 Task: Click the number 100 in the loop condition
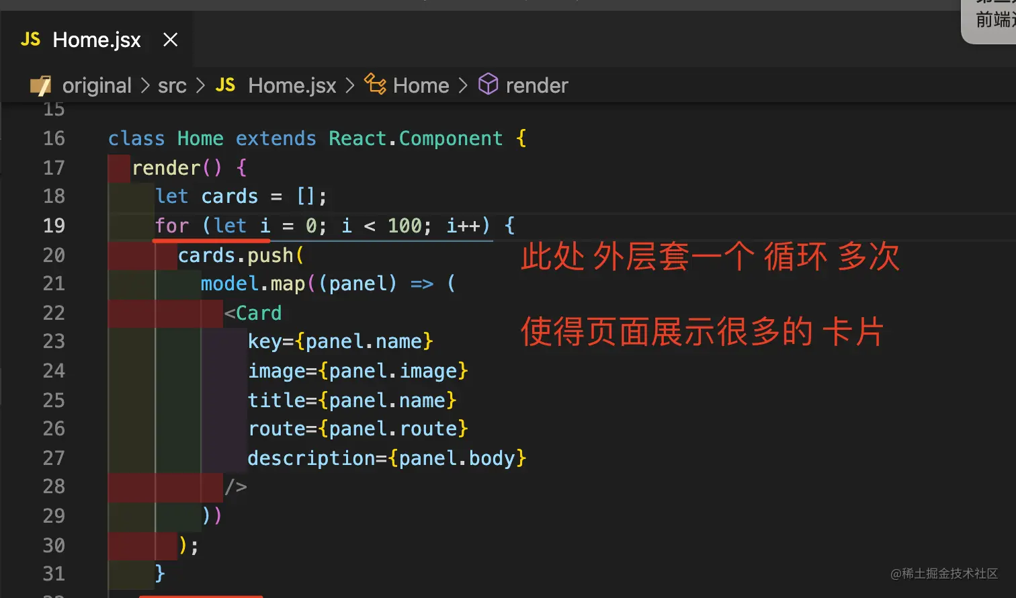[x=405, y=225]
